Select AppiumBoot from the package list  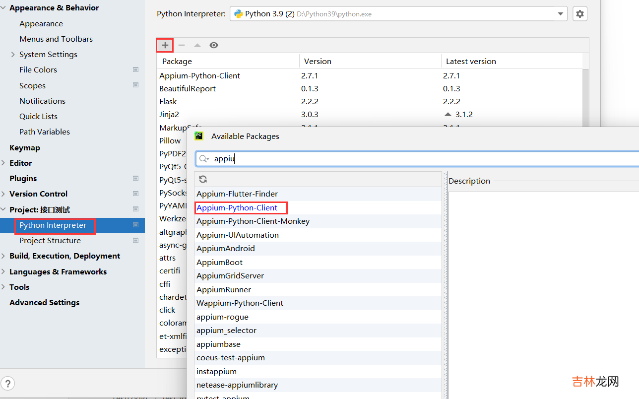[x=219, y=262]
